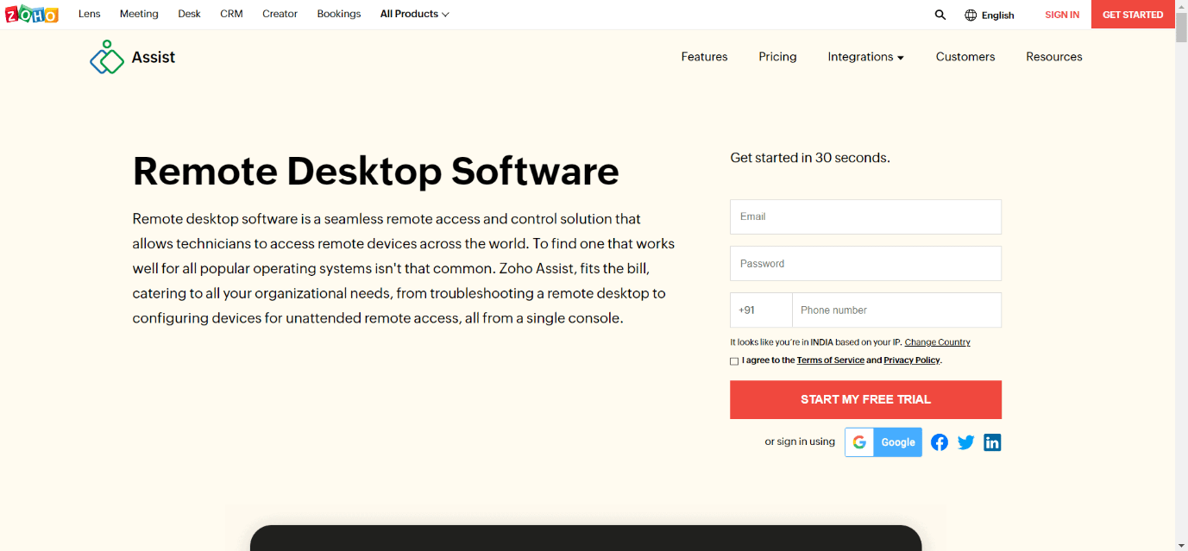Tick the Terms of Service agreement checkbox
This screenshot has height=551, width=1188.
coord(734,361)
